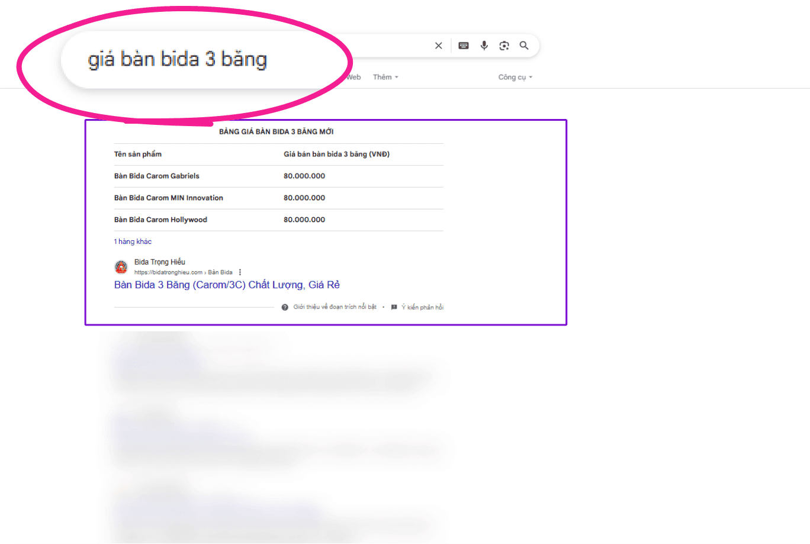Open the Công cụ tools dropdown

pyautogui.click(x=515, y=77)
